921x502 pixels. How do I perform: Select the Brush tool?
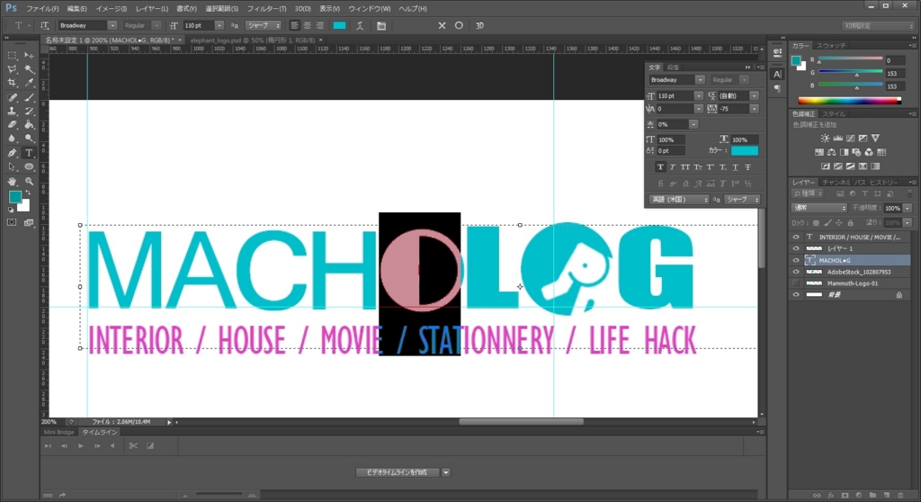pos(29,97)
